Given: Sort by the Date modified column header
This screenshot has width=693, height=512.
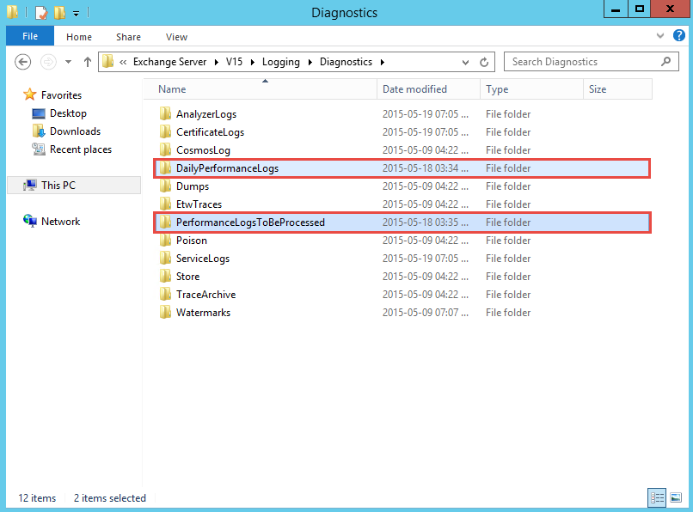Looking at the screenshot, I should click(x=428, y=89).
